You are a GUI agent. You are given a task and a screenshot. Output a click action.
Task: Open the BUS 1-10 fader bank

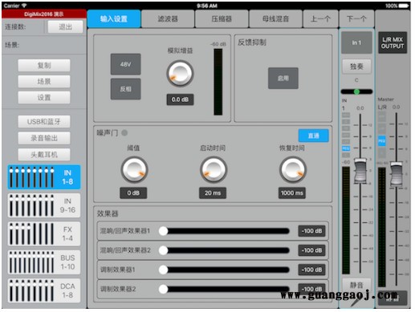pos(44,262)
